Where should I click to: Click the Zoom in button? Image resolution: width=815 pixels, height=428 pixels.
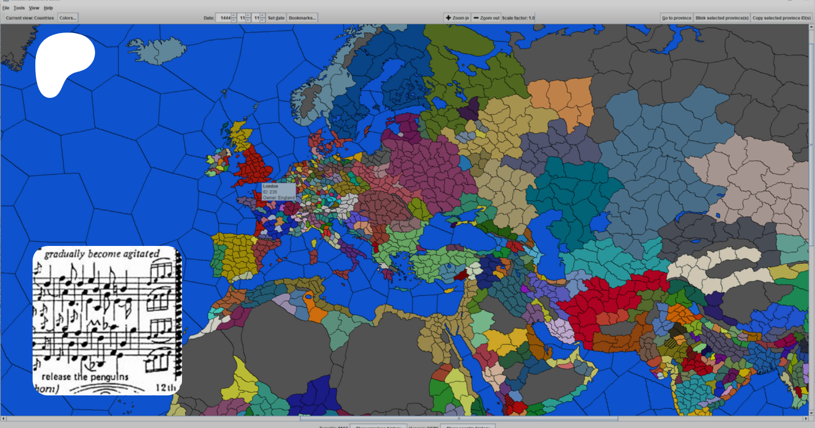[x=457, y=18]
